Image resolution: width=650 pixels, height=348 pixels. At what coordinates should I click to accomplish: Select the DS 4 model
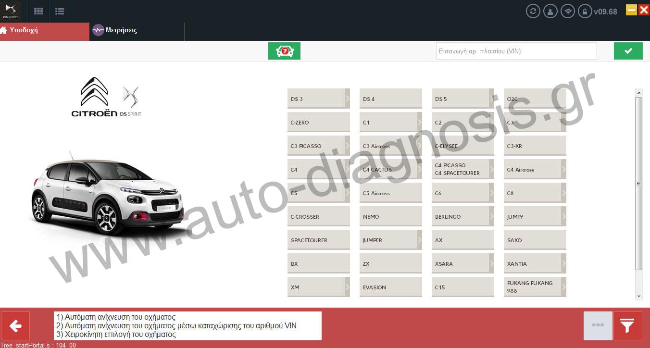[391, 99]
